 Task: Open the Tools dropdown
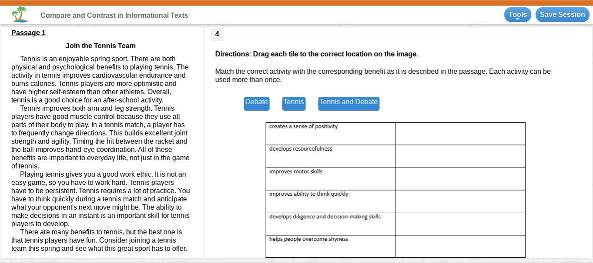point(518,14)
